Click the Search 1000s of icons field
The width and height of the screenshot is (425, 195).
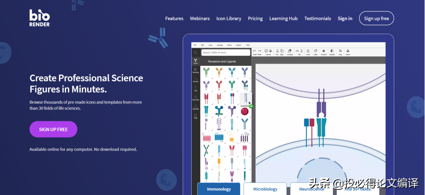tap(225, 53)
